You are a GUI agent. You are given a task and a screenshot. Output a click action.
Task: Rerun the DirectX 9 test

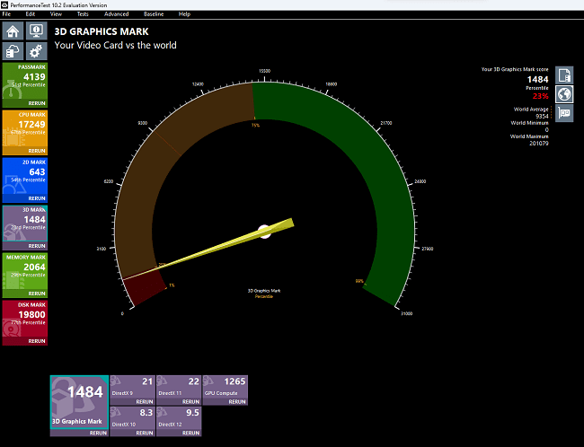(145, 402)
